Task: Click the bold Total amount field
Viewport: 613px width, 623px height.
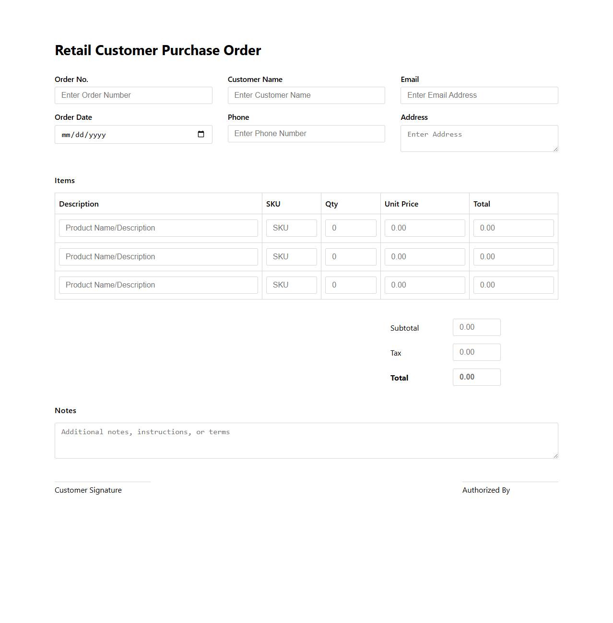Action: click(476, 377)
